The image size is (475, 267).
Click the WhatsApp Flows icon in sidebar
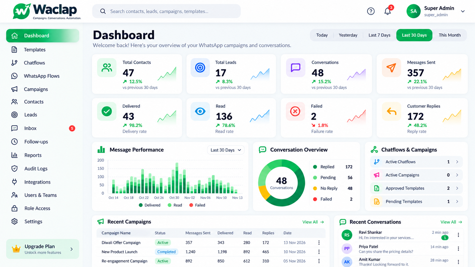[x=14, y=76]
